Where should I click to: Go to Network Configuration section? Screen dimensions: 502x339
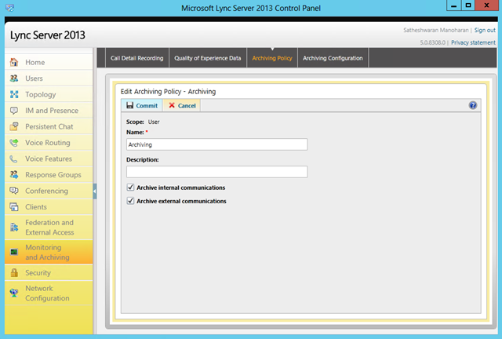tap(49, 293)
